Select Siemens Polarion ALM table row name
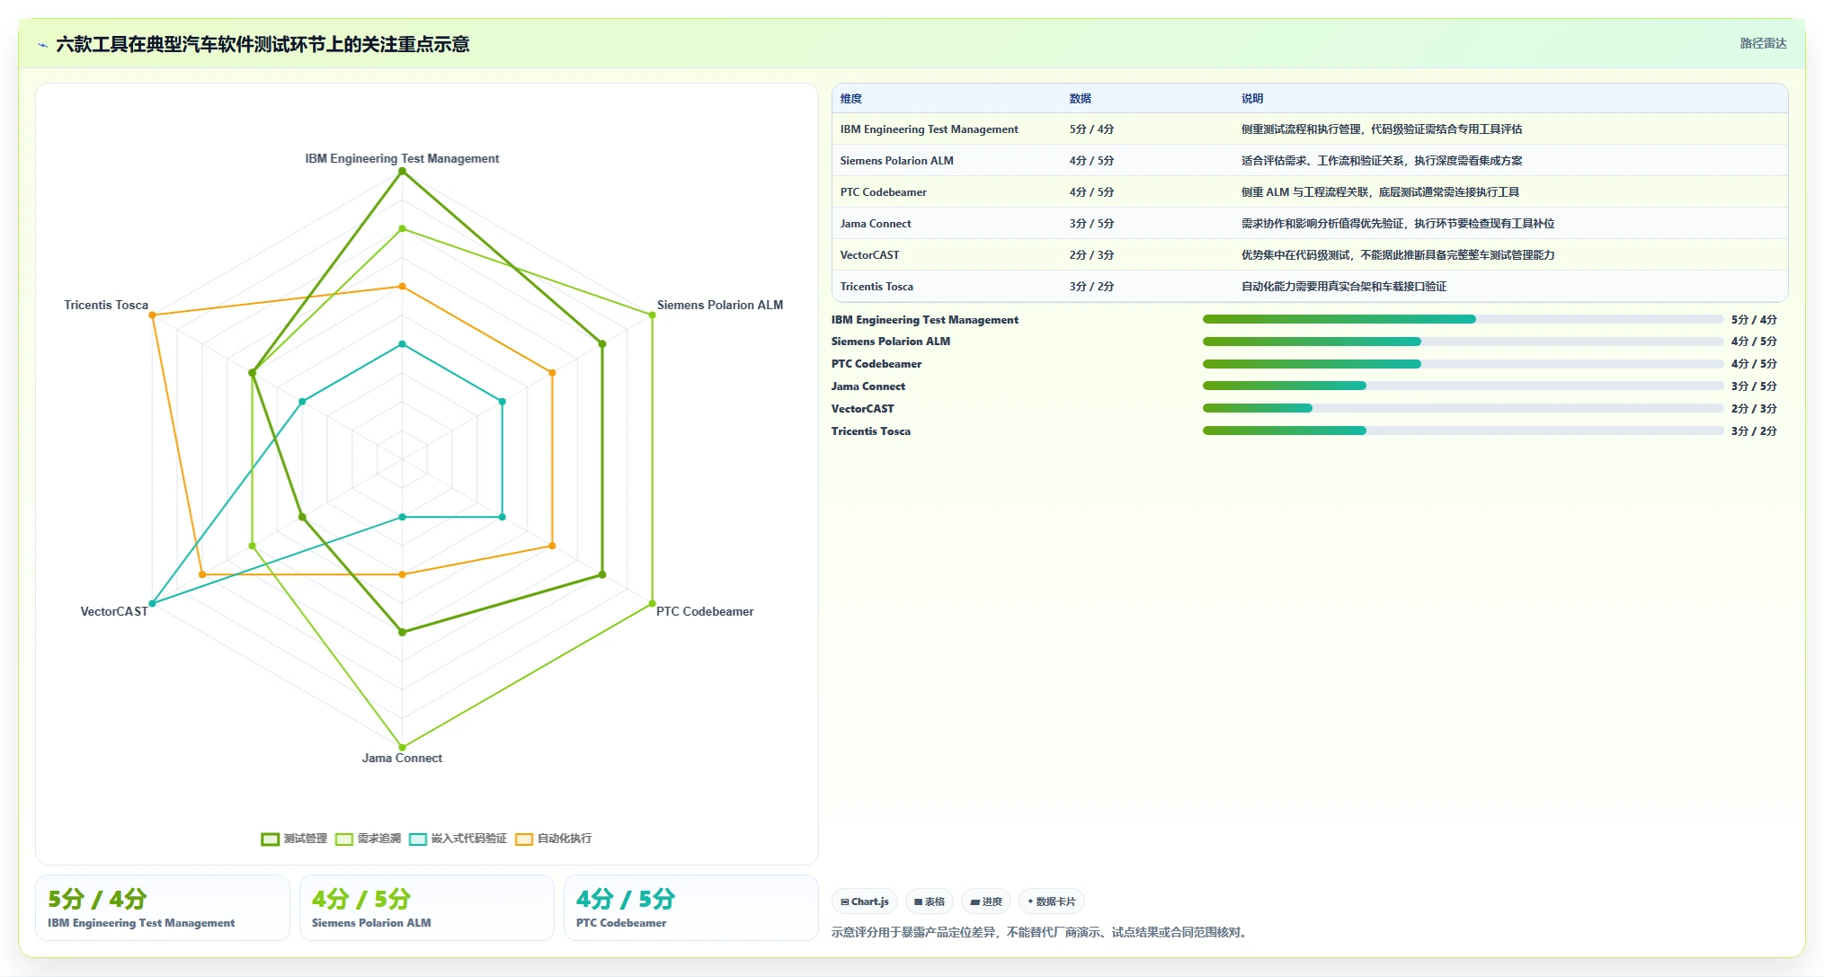Image resolution: width=1824 pixels, height=977 pixels. click(x=896, y=161)
